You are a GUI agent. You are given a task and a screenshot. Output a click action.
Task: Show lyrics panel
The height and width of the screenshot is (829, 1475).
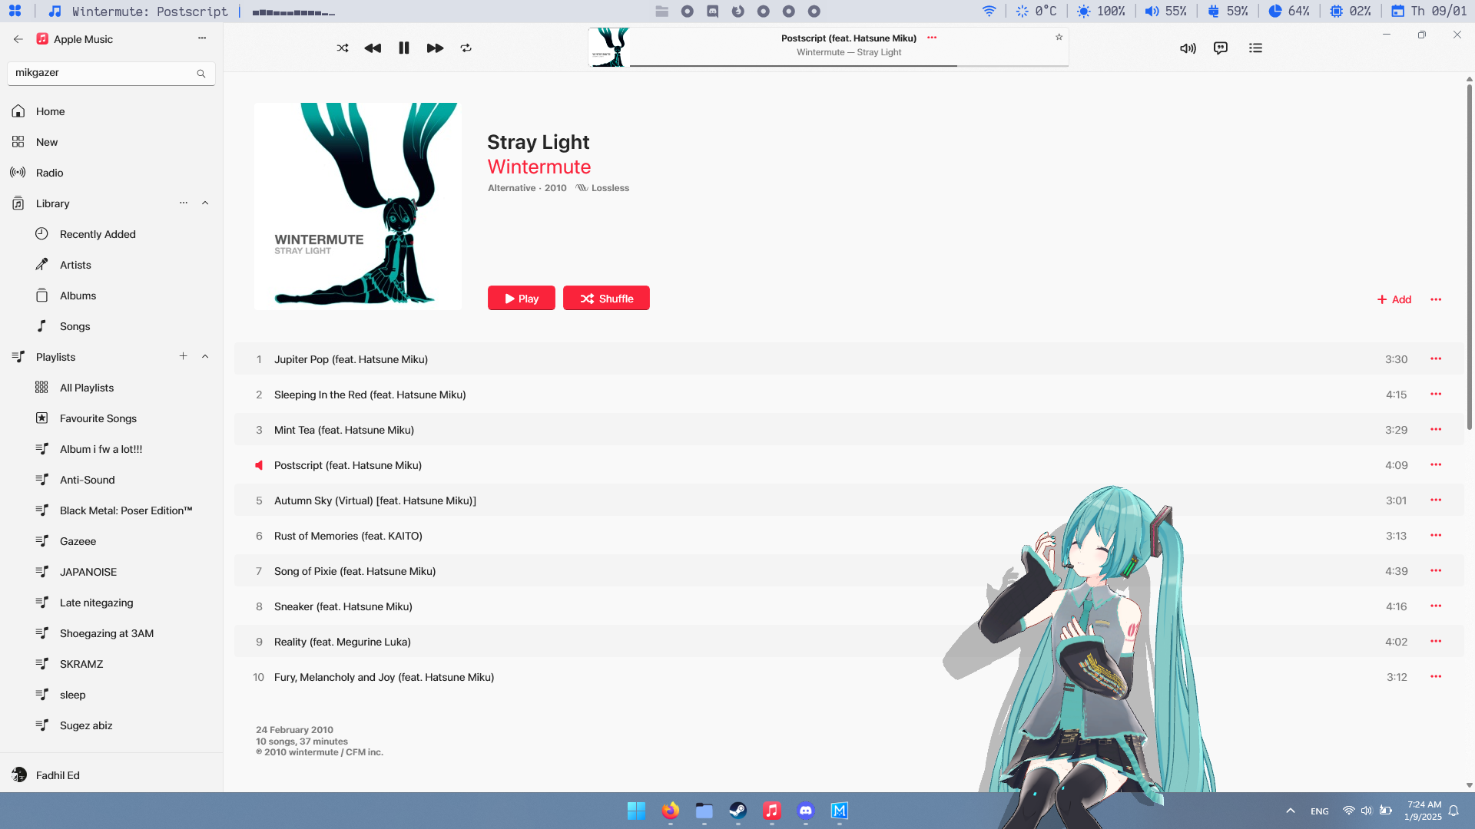(x=1221, y=48)
